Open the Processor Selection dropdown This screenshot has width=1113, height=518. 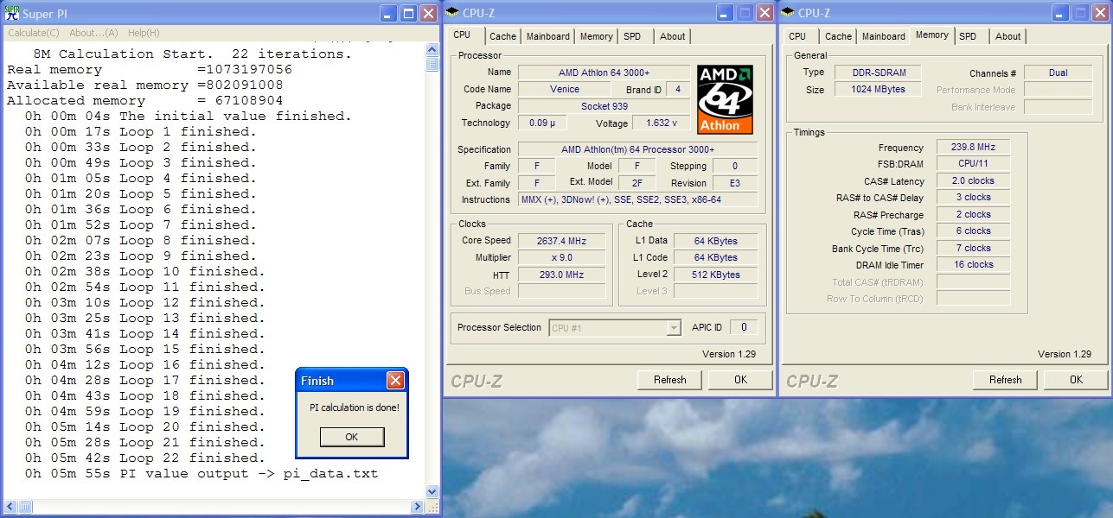tap(615, 328)
